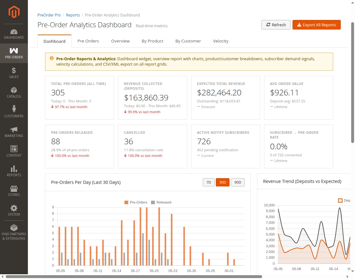The width and height of the screenshot is (355, 279).
Task: Toggle the Dep legend in Revenue Trend
Action: pos(344,200)
